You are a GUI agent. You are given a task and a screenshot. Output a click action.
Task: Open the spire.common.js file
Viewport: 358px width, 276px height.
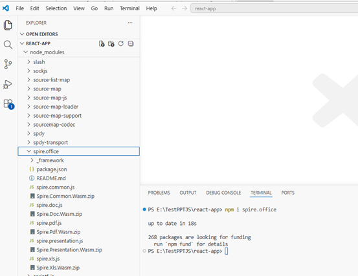coord(79,187)
